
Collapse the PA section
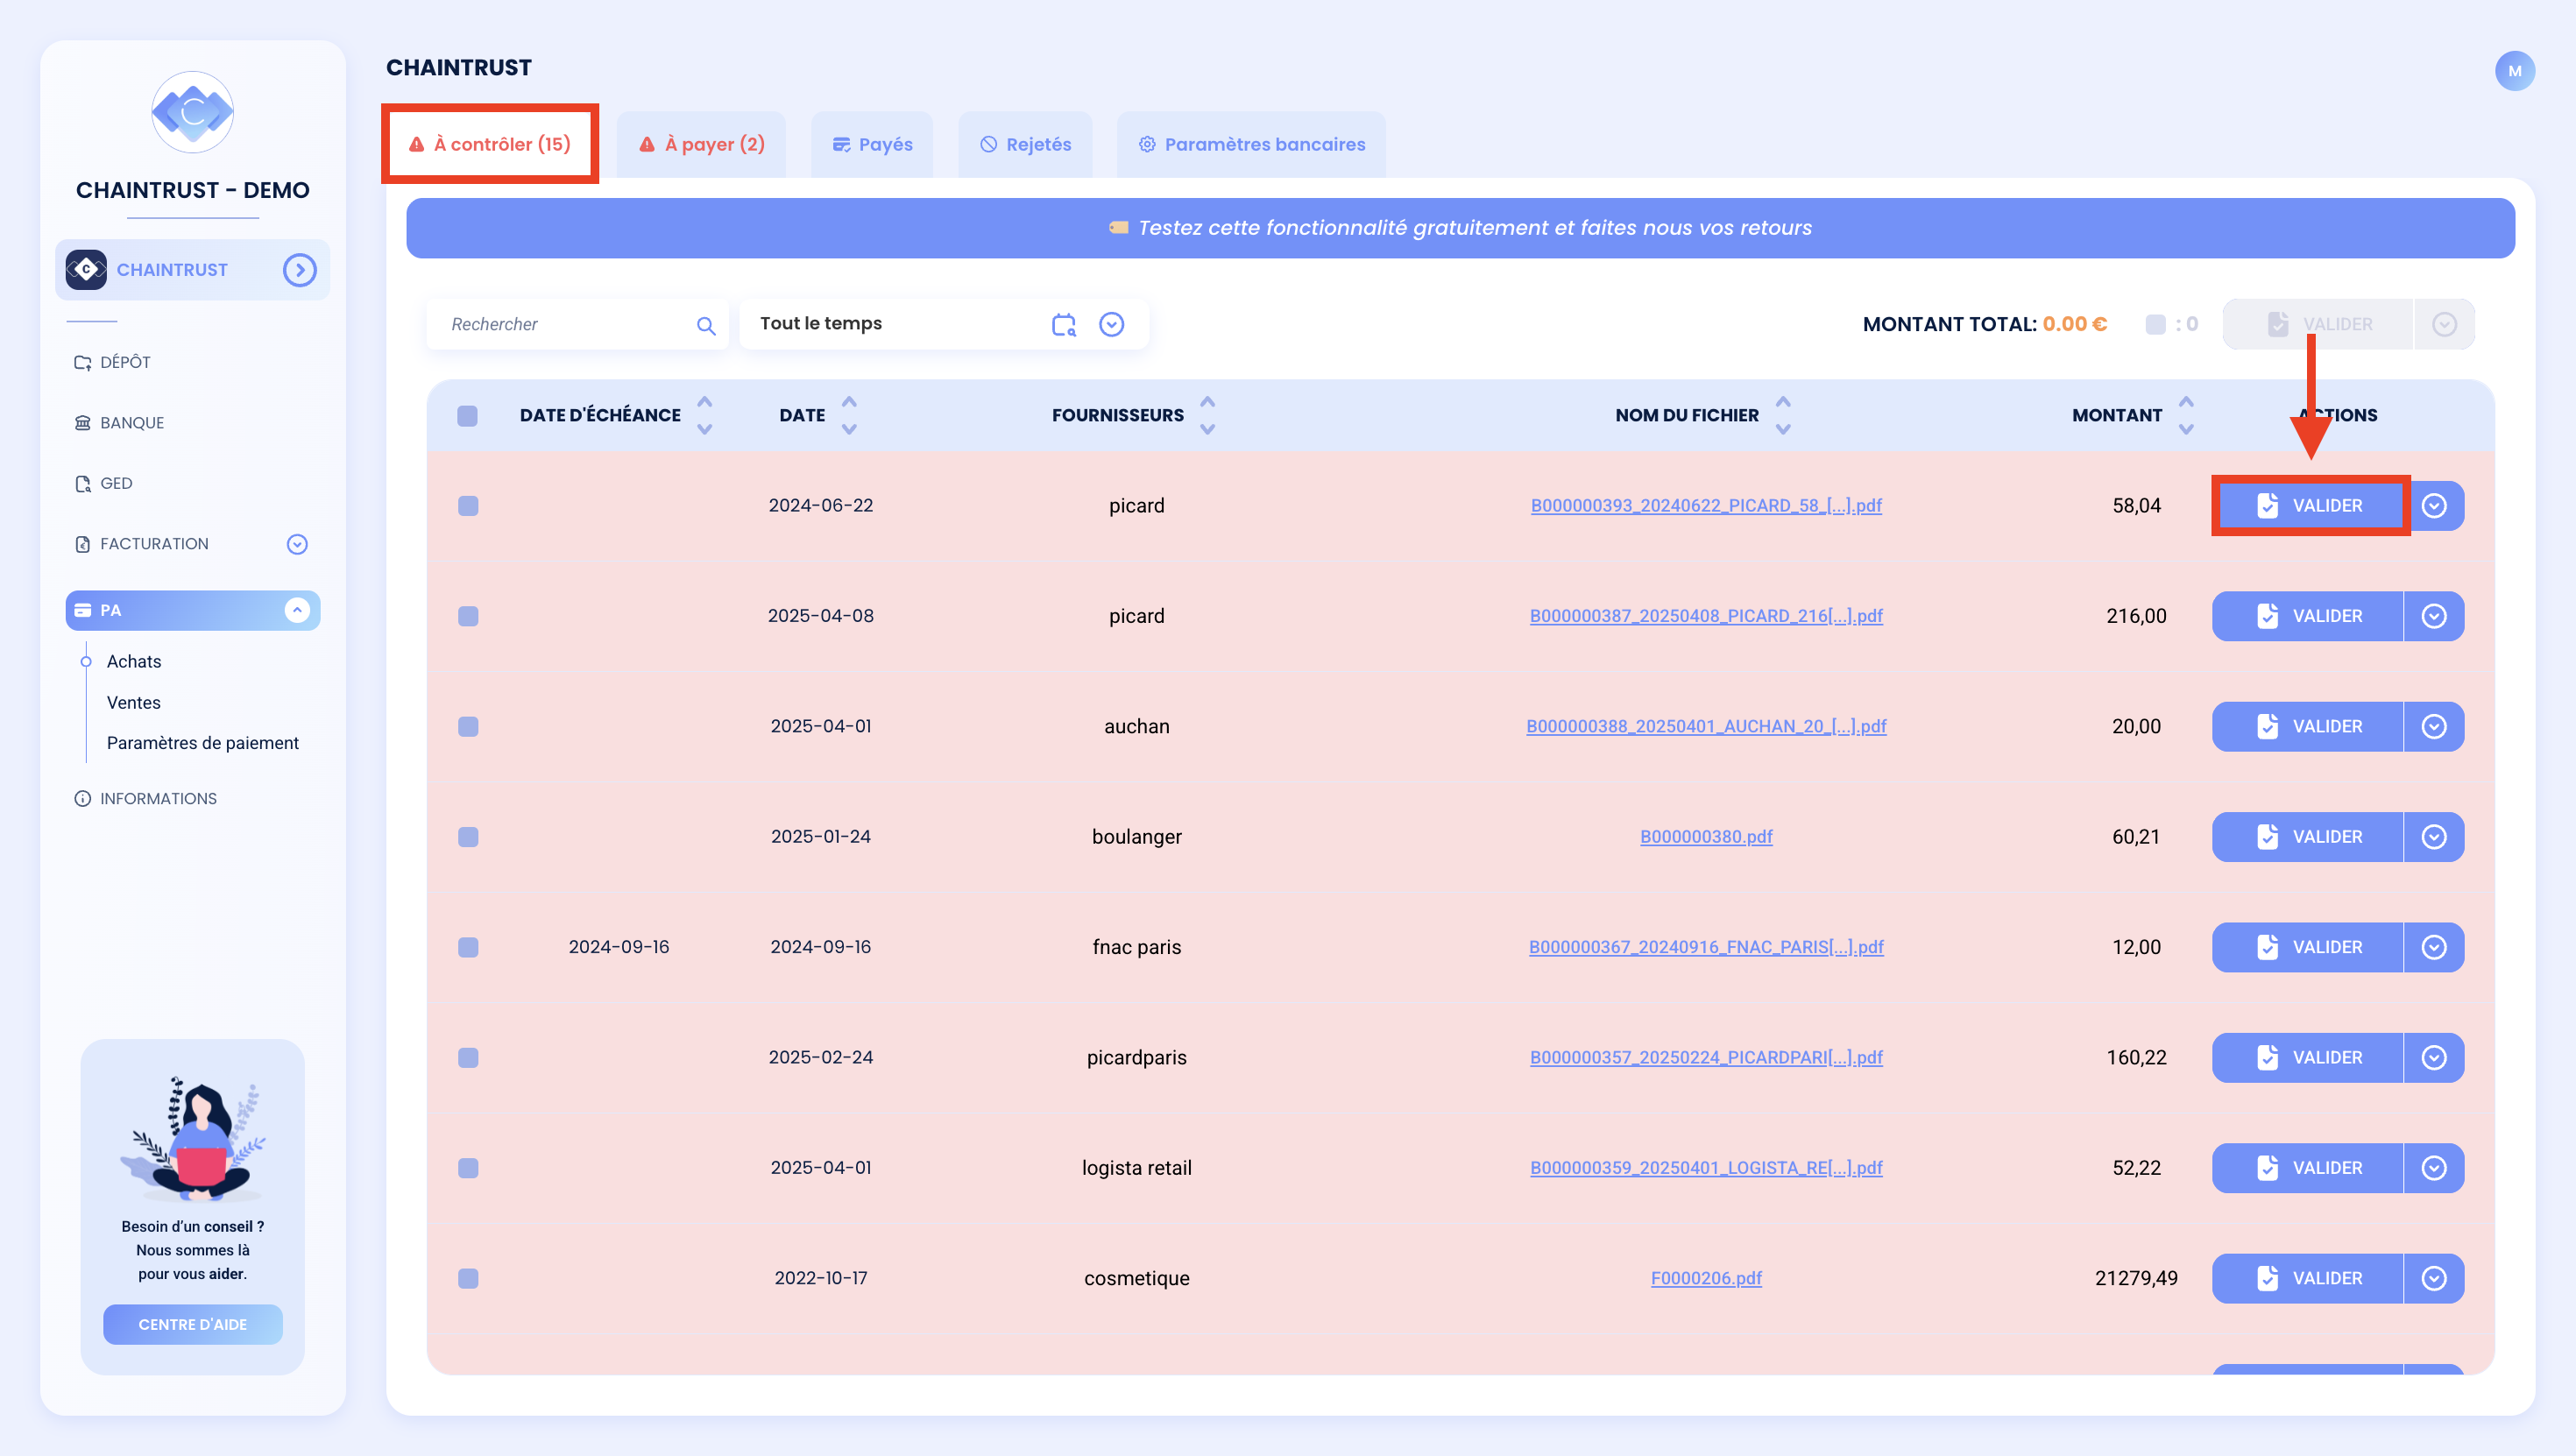(297, 610)
